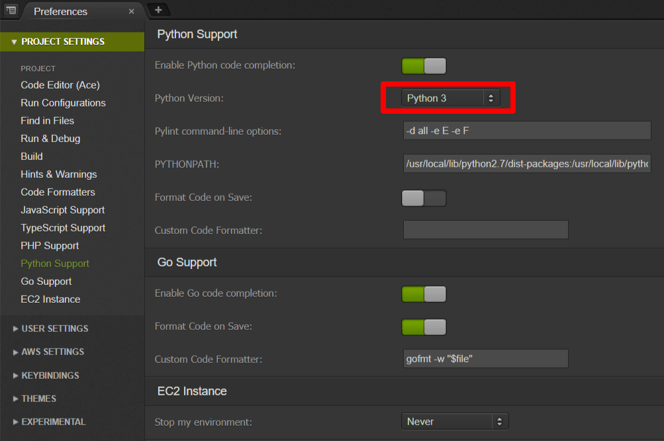
Task: Click the Python Version stepper arrows
Action: tap(491, 97)
